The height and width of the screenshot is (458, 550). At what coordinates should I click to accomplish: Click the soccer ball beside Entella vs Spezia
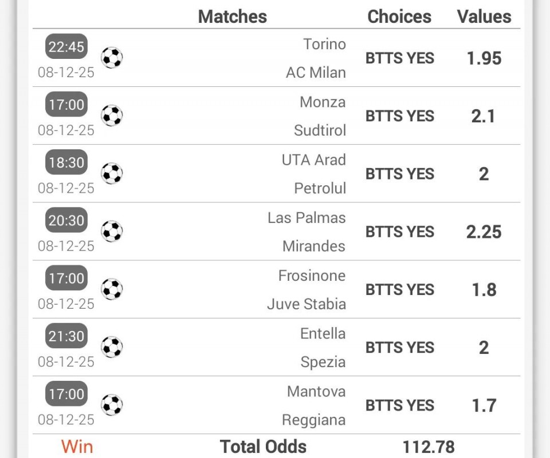(x=112, y=347)
